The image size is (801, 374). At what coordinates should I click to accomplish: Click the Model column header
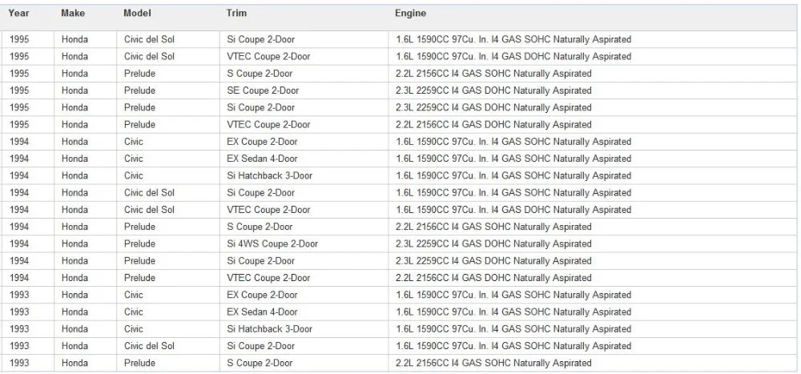[x=138, y=14]
